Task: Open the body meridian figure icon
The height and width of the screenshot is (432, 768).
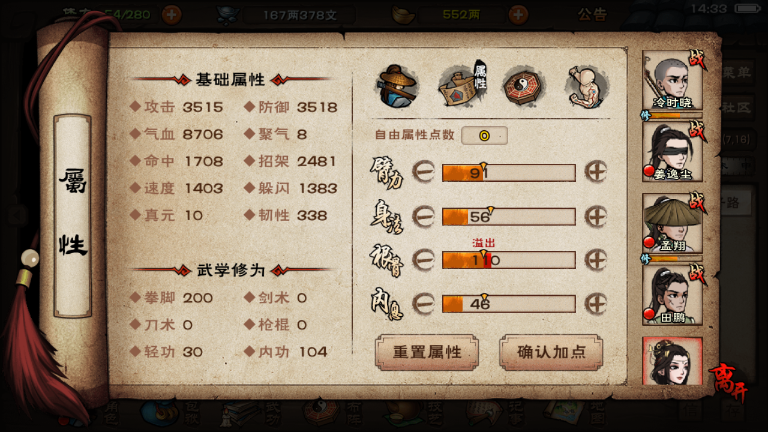Action: 587,86
